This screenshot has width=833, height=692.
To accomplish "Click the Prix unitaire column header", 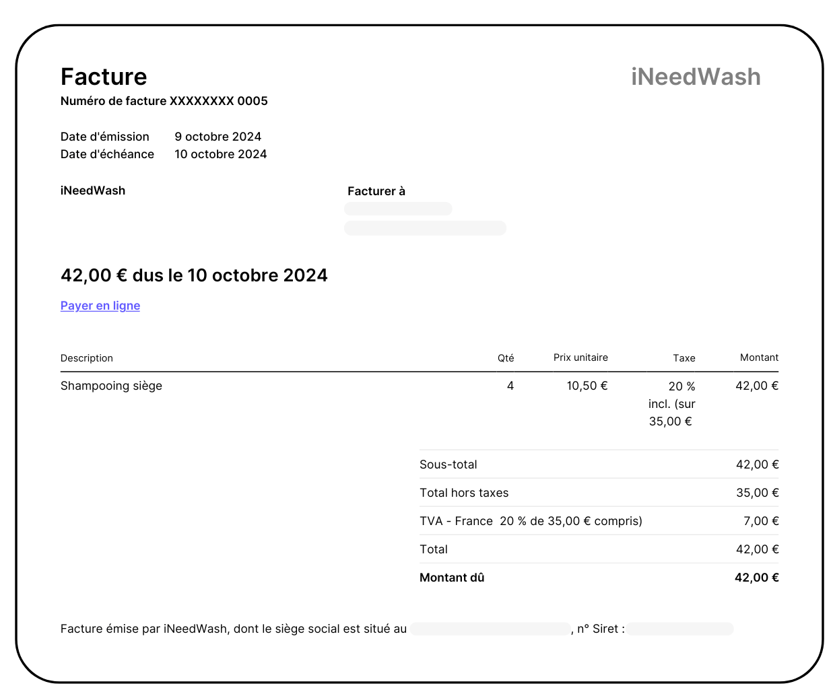I will click(x=580, y=357).
